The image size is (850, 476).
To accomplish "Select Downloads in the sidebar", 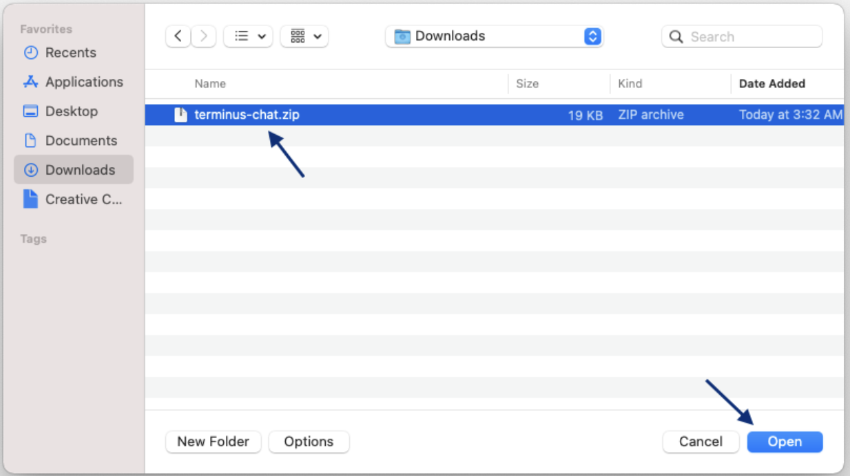I will coord(73,170).
